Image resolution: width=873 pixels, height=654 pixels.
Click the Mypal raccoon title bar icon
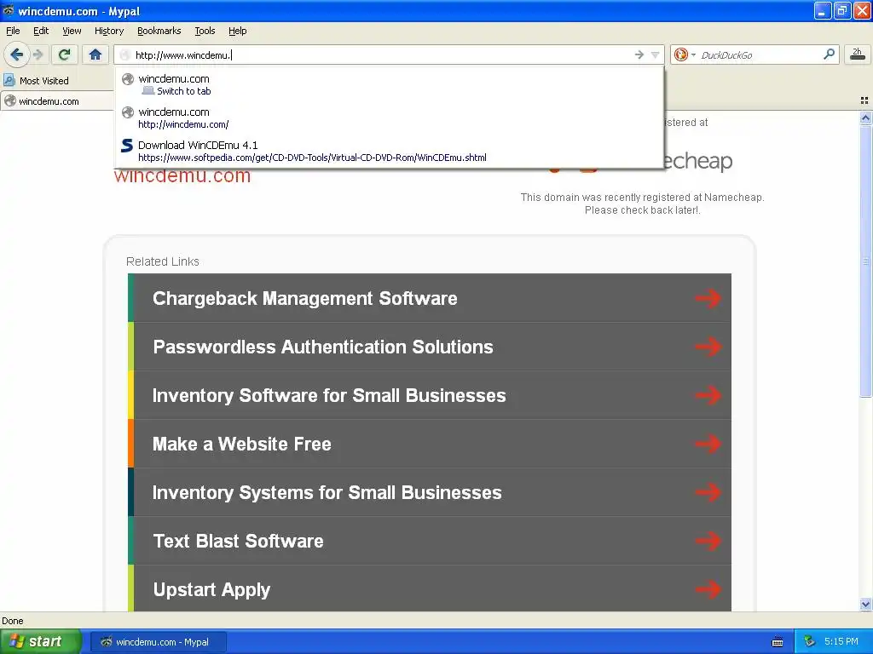click(9, 10)
